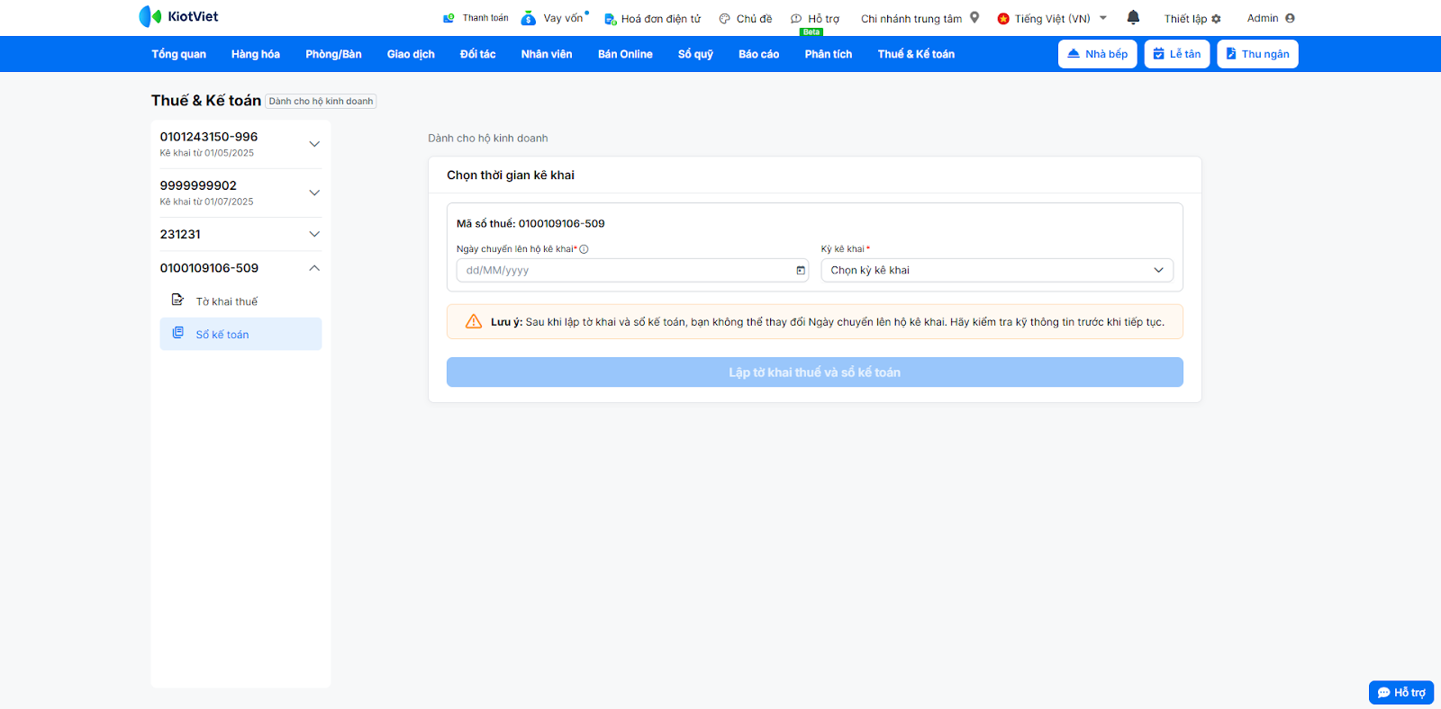1441x709 pixels.
Task: Open notifications bell
Action: tap(1133, 17)
